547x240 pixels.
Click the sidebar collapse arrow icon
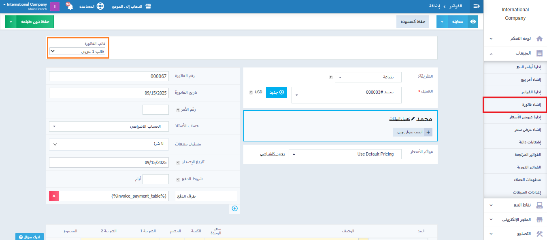(x=477, y=6)
